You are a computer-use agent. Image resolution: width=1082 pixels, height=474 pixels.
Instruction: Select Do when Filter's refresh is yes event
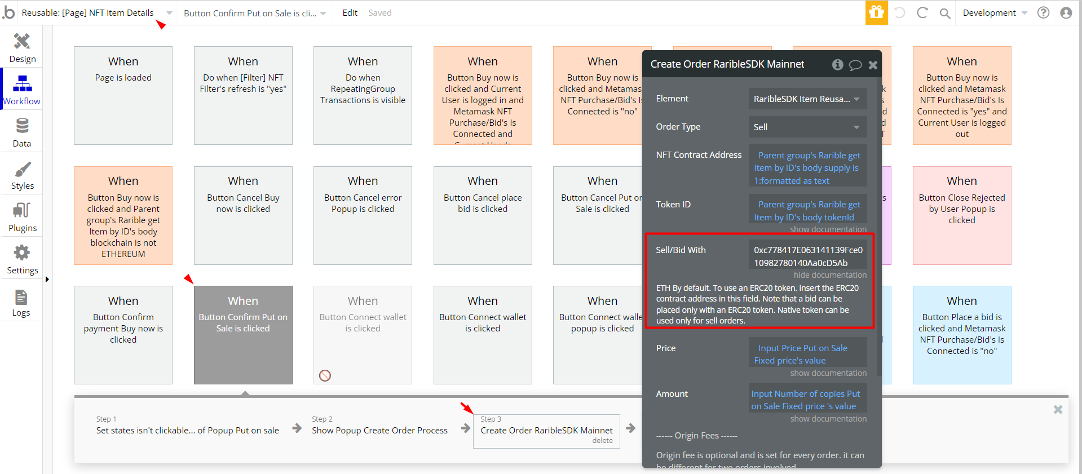click(x=243, y=95)
